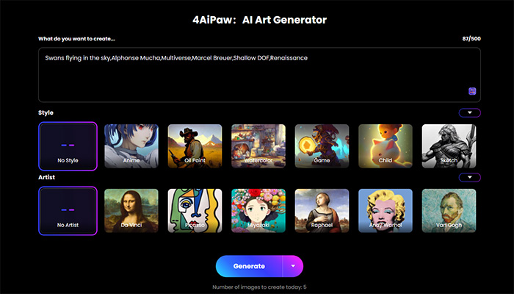The height and width of the screenshot is (294, 514).
Task: Expand the Style section dropdown arrow
Action: pyautogui.click(x=470, y=112)
